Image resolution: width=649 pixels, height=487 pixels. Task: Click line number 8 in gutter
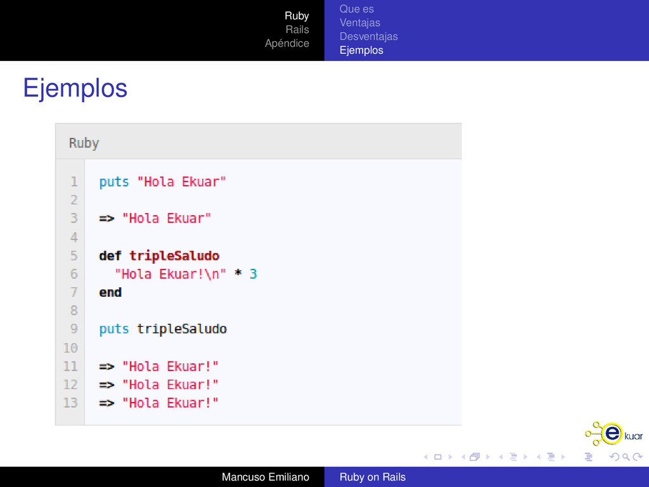[74, 311]
